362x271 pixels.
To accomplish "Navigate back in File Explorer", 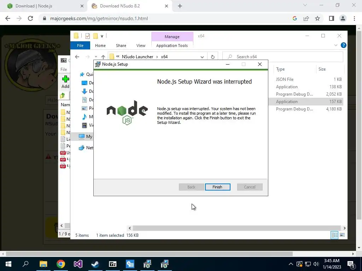I will click(77, 57).
